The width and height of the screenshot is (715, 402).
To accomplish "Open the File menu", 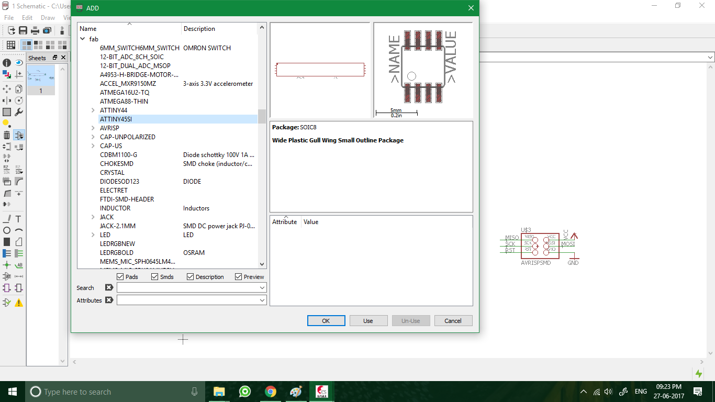I will point(9,17).
